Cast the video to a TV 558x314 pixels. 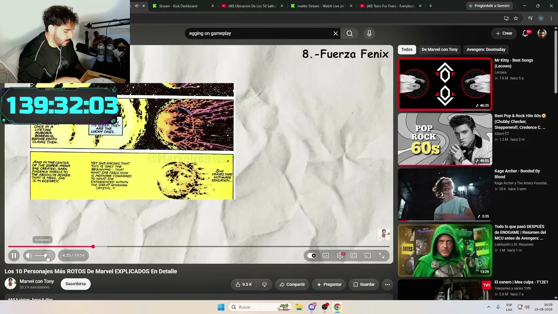click(367, 256)
